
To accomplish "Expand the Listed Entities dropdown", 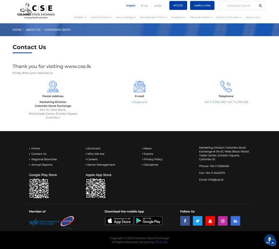I will tap(101, 17).
